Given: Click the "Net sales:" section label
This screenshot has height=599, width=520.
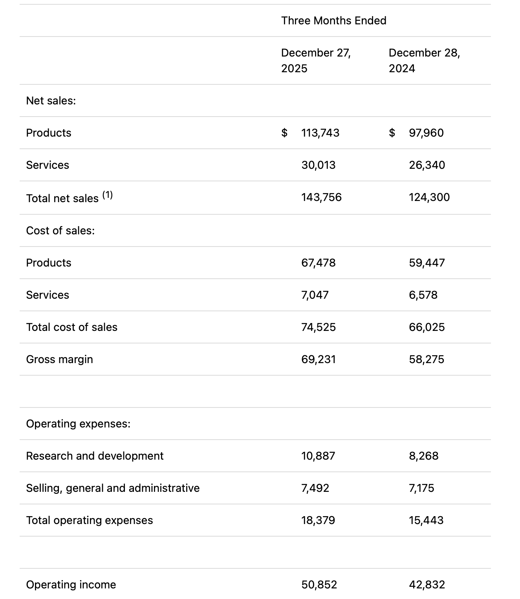Looking at the screenshot, I should click(x=51, y=100).
